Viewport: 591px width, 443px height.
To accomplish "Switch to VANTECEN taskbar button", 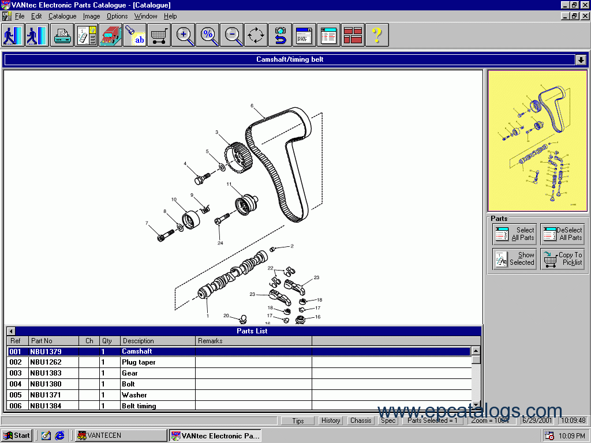I will 121,436.
